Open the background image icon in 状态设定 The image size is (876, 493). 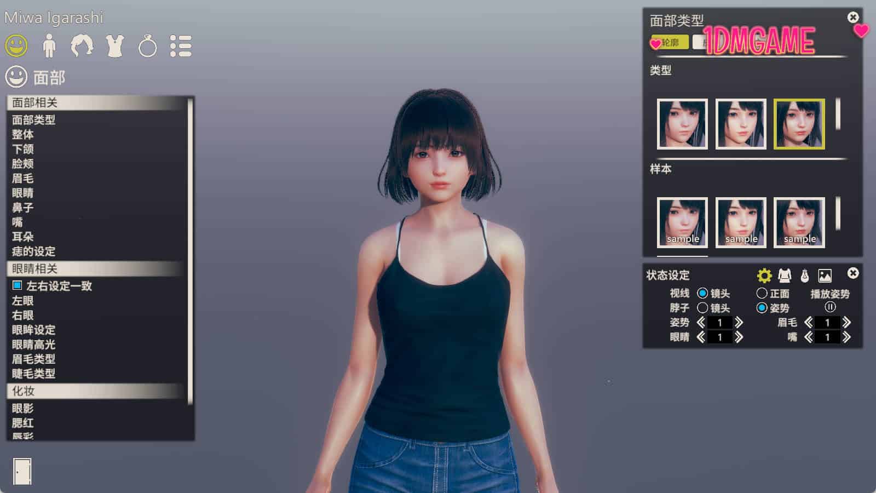[825, 276]
